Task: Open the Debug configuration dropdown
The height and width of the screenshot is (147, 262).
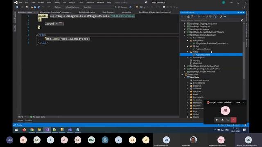Action: coord(59,7)
